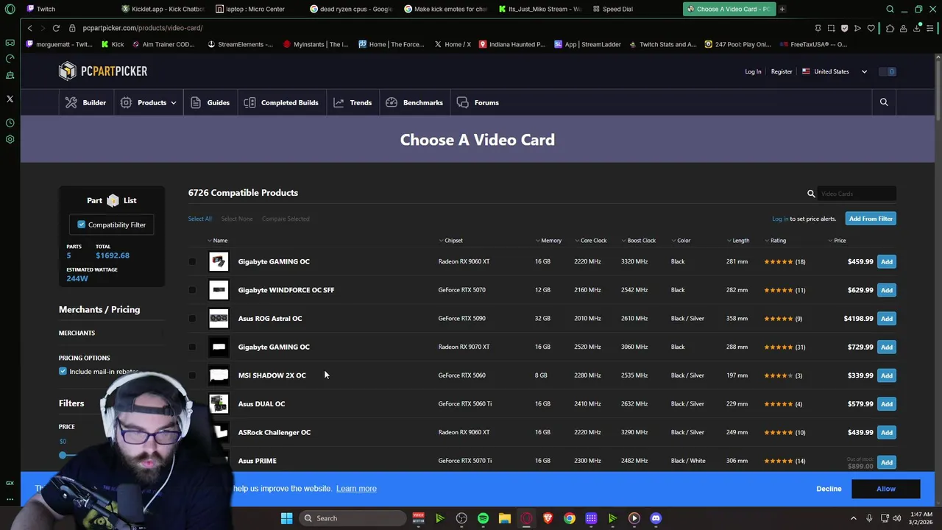The height and width of the screenshot is (530, 942).
Task: Open File Explorer from the taskbar
Action: 505,518
